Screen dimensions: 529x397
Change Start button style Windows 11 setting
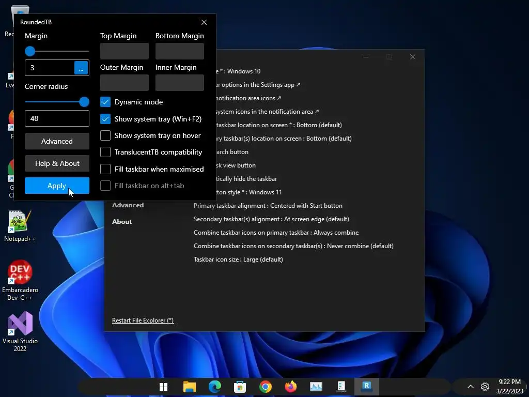249,192
